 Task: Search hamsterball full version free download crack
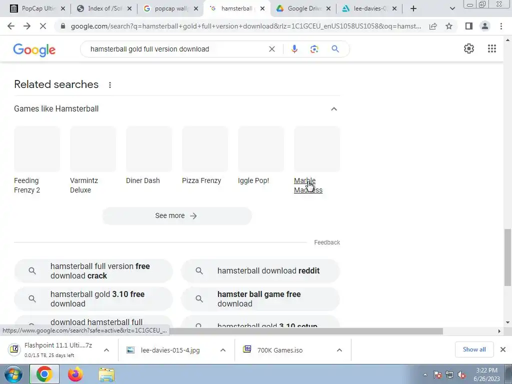(x=93, y=271)
